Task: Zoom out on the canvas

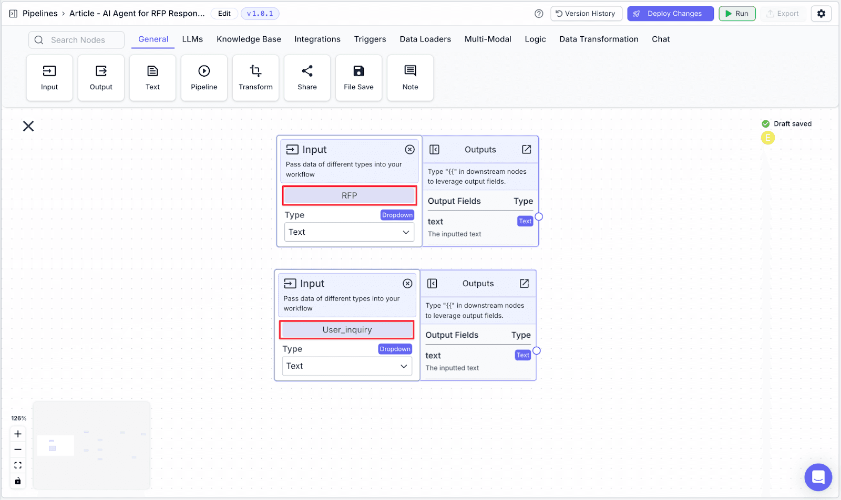Action: point(18,450)
